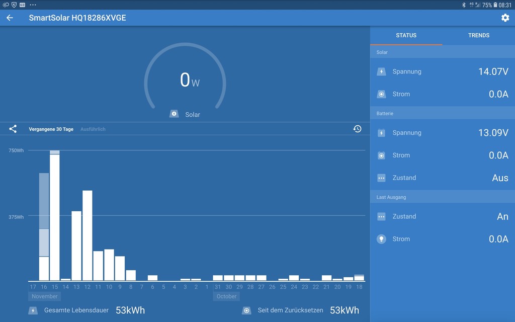
Task: Select the bar for November 11
Action: pyautogui.click(x=98, y=266)
